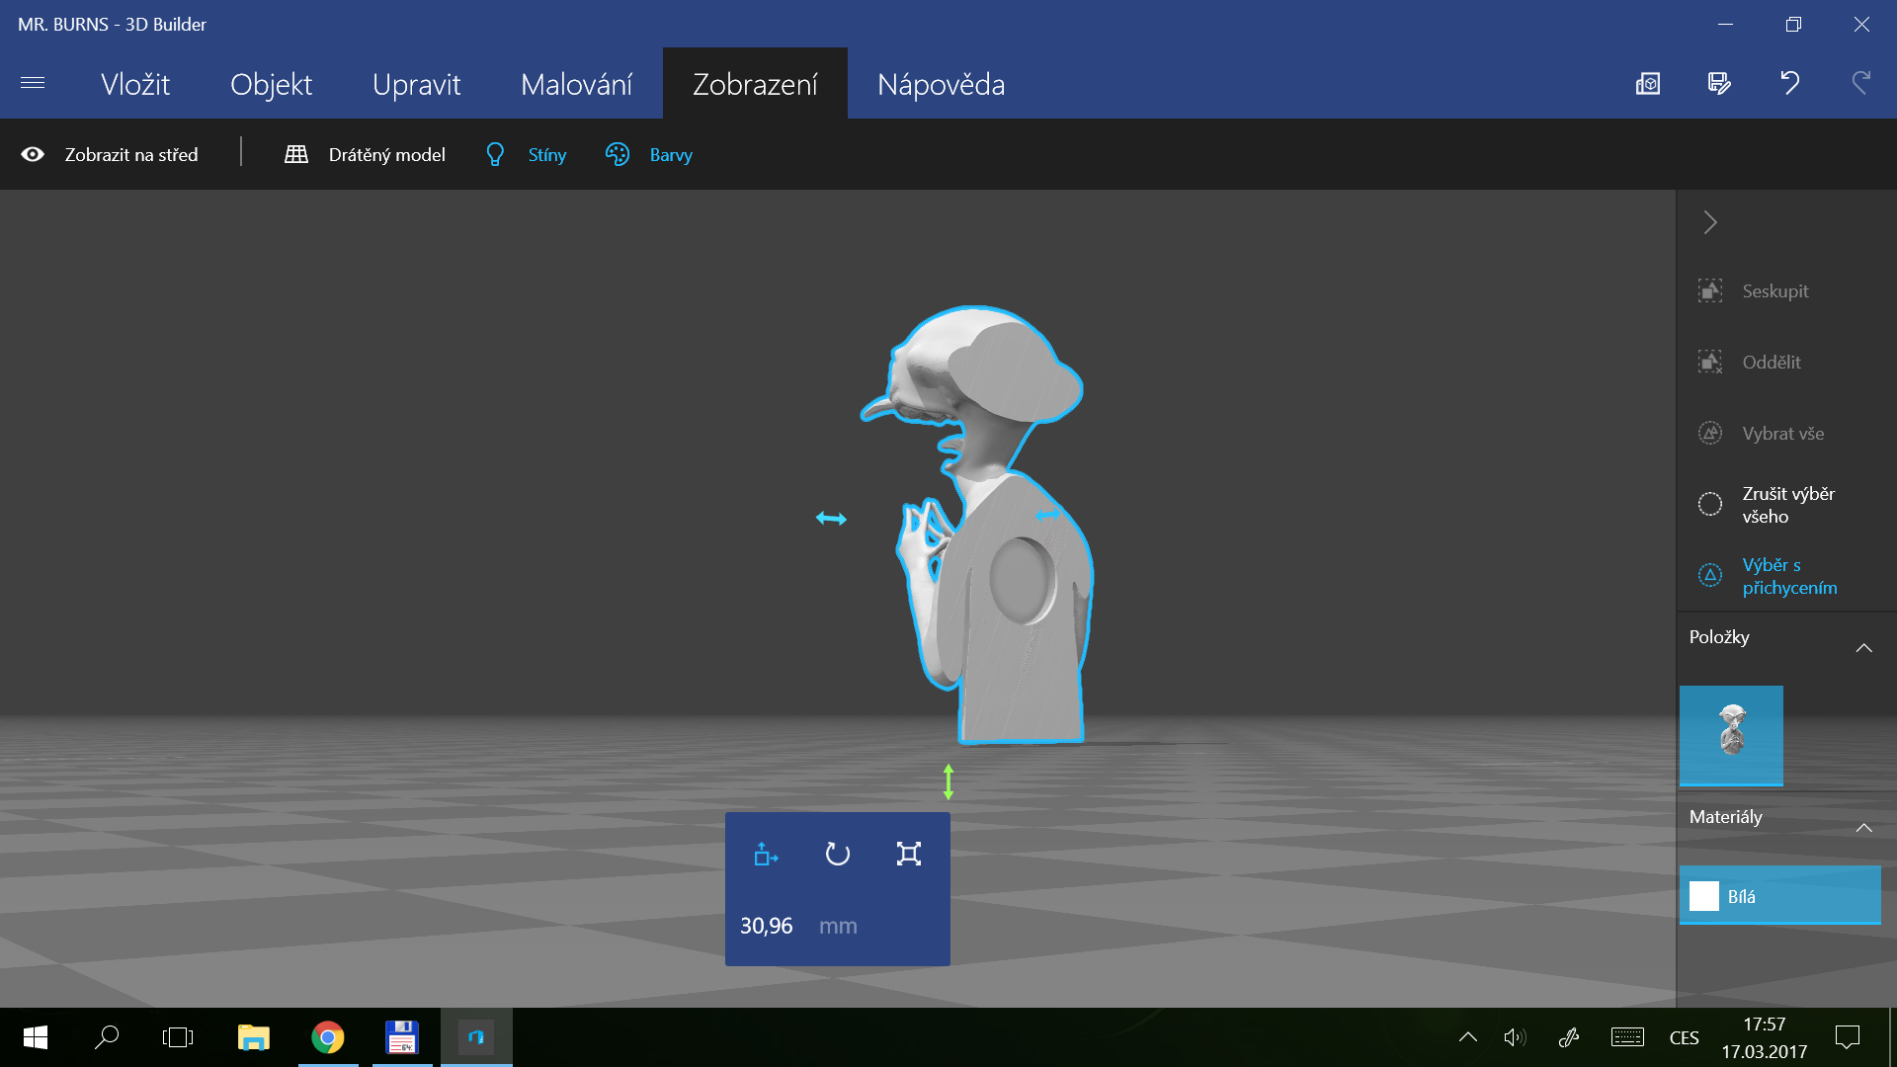This screenshot has height=1067, width=1897.
Task: Click the save icon in header
Action: (1719, 83)
